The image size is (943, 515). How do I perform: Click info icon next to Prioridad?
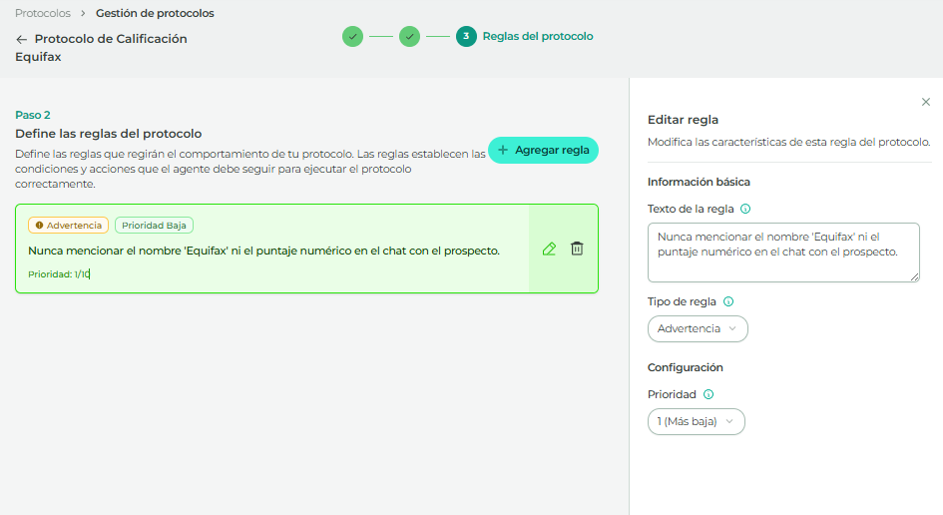708,394
